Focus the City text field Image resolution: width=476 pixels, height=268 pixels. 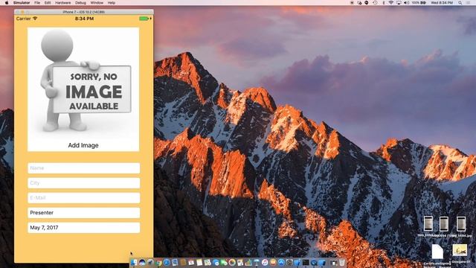click(84, 183)
